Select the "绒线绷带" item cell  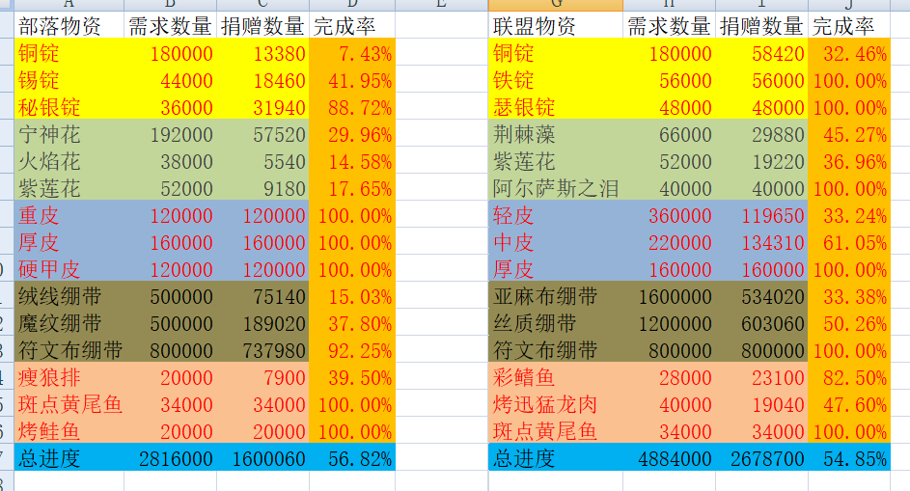tap(68, 296)
